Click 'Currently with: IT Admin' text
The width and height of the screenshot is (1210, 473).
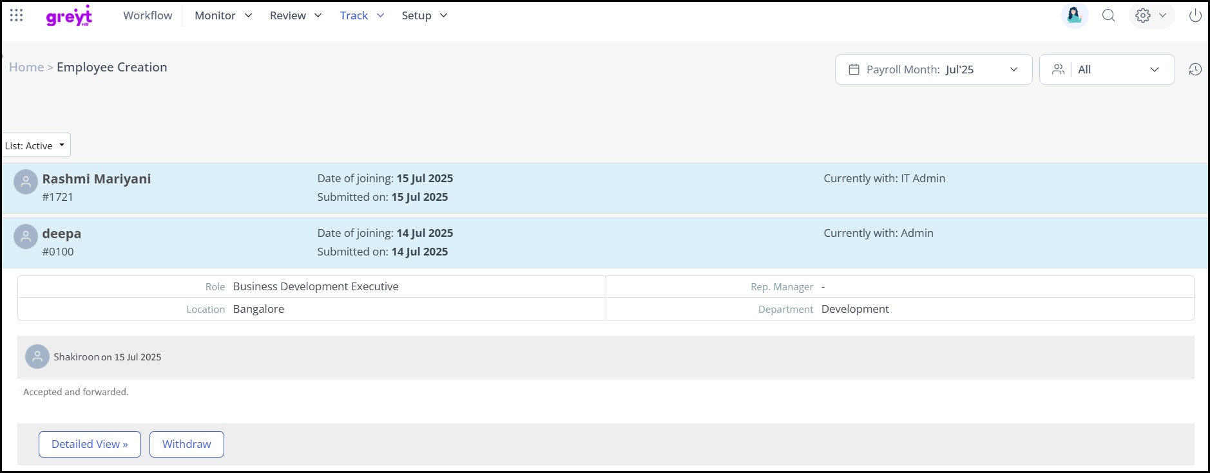coord(884,178)
